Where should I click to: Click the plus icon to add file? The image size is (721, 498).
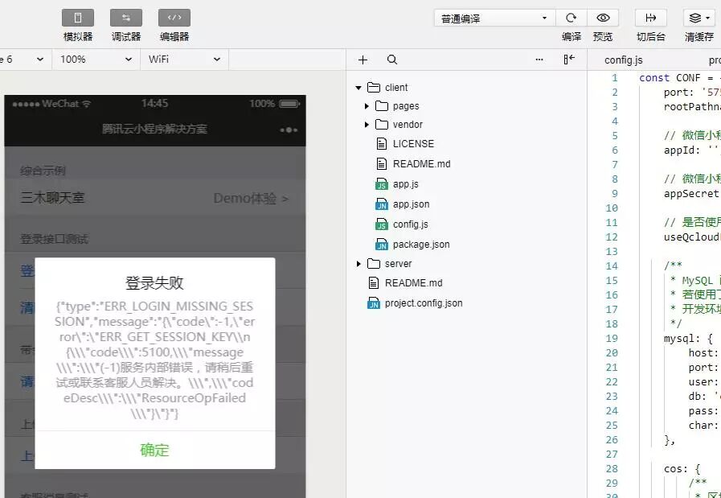click(363, 60)
